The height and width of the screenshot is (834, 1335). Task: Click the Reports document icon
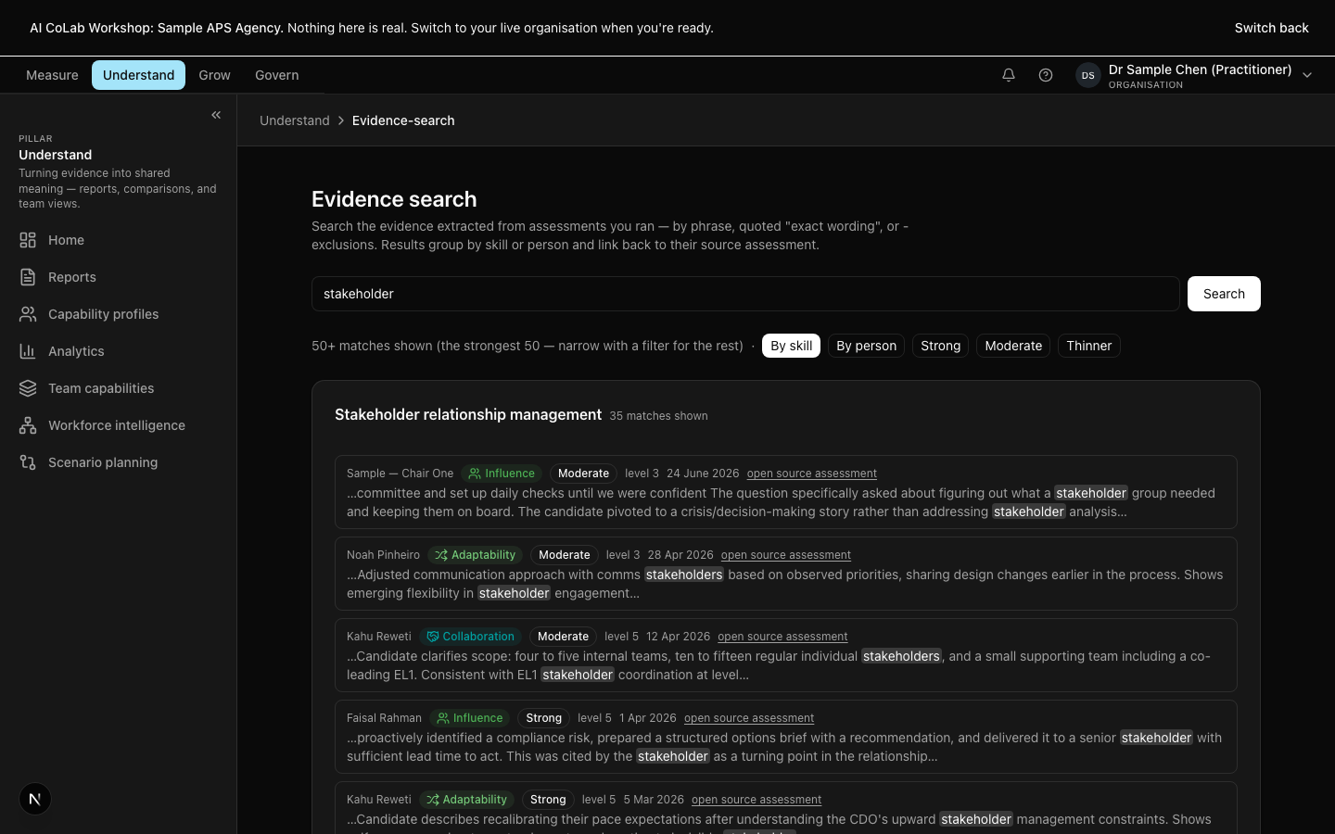(28, 277)
